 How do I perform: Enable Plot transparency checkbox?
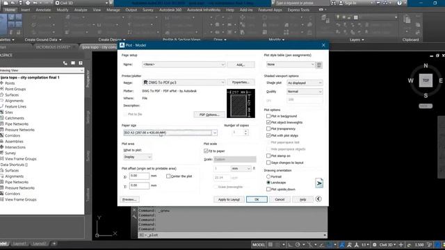268,129
